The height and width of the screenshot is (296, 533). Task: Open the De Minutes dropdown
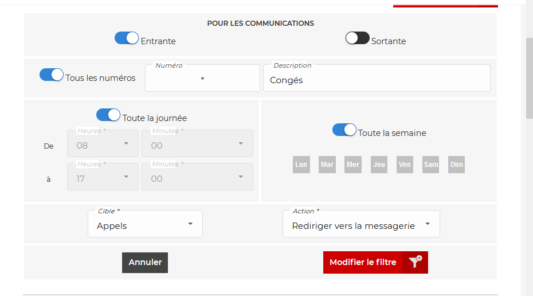(x=197, y=143)
